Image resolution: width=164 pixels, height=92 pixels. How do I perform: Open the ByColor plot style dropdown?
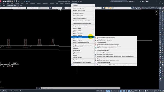click(44, 8)
